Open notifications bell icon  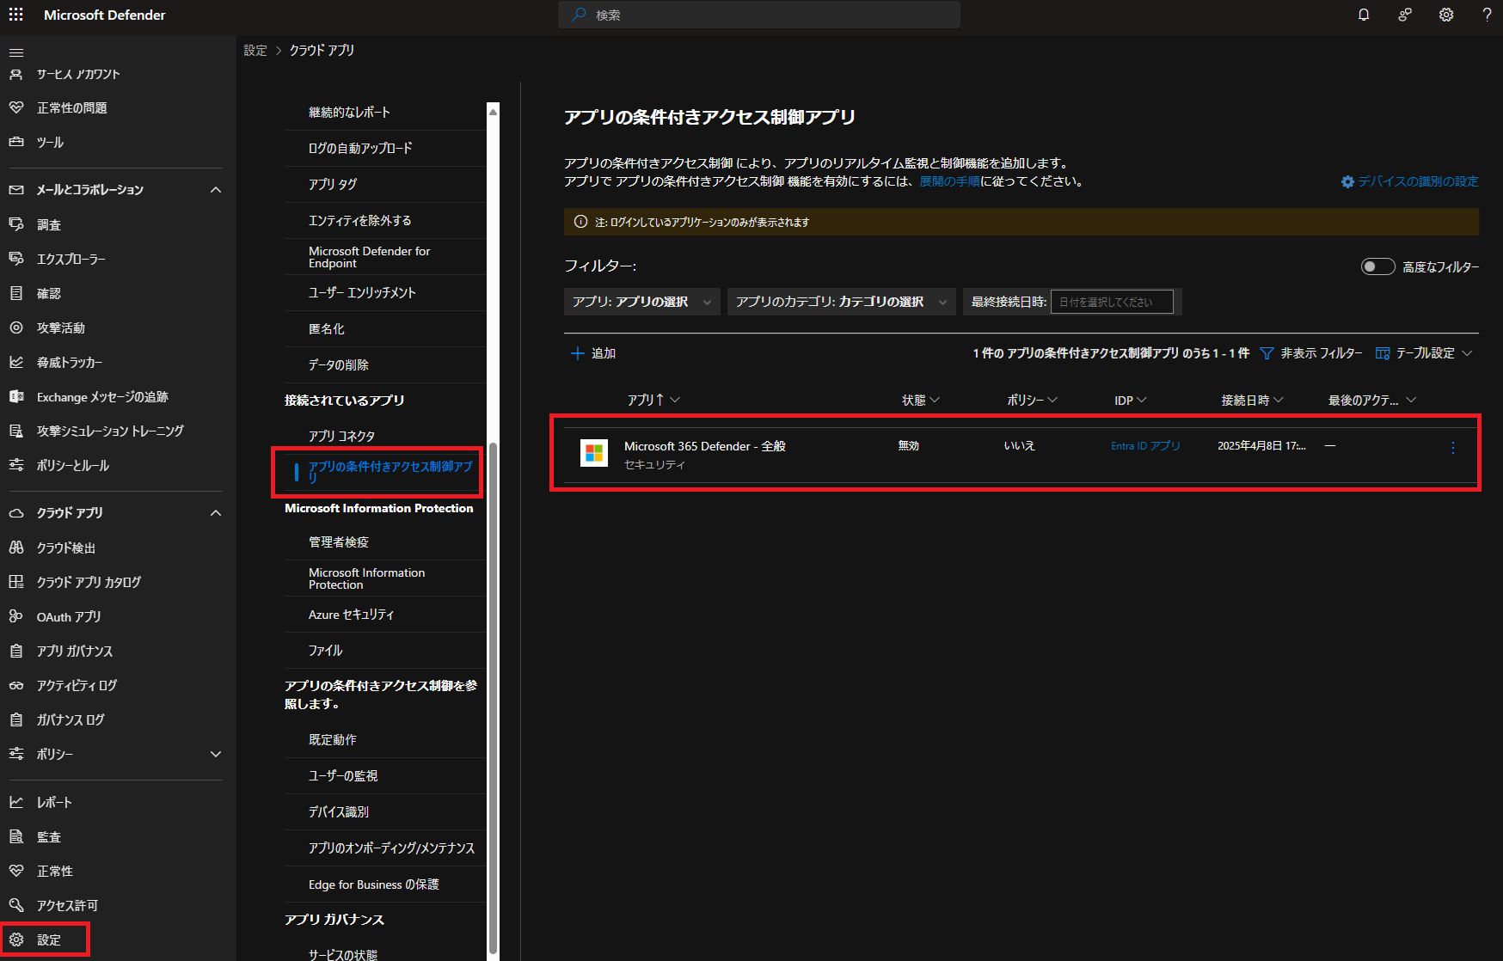point(1364,15)
